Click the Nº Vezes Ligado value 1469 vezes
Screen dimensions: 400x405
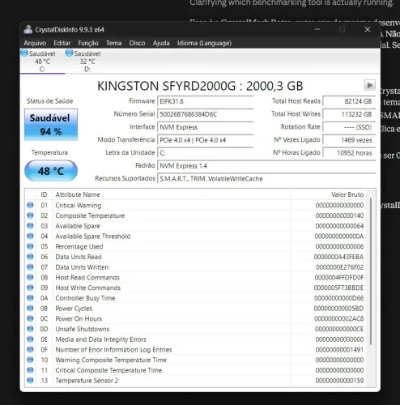click(349, 140)
